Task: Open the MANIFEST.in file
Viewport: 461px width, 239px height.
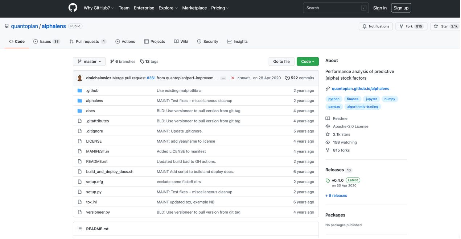Action: point(98,151)
